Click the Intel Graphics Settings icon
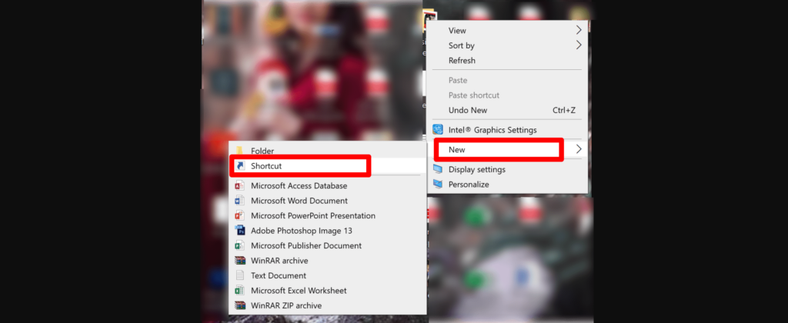Viewport: 788px width, 323px height. coord(438,130)
